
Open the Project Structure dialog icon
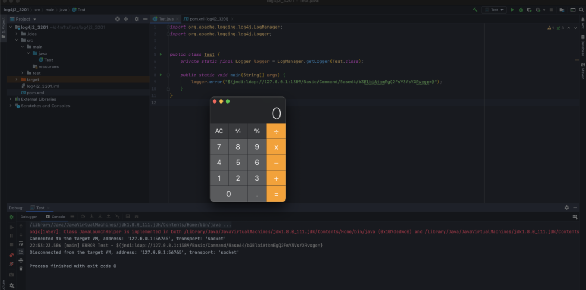click(562, 10)
